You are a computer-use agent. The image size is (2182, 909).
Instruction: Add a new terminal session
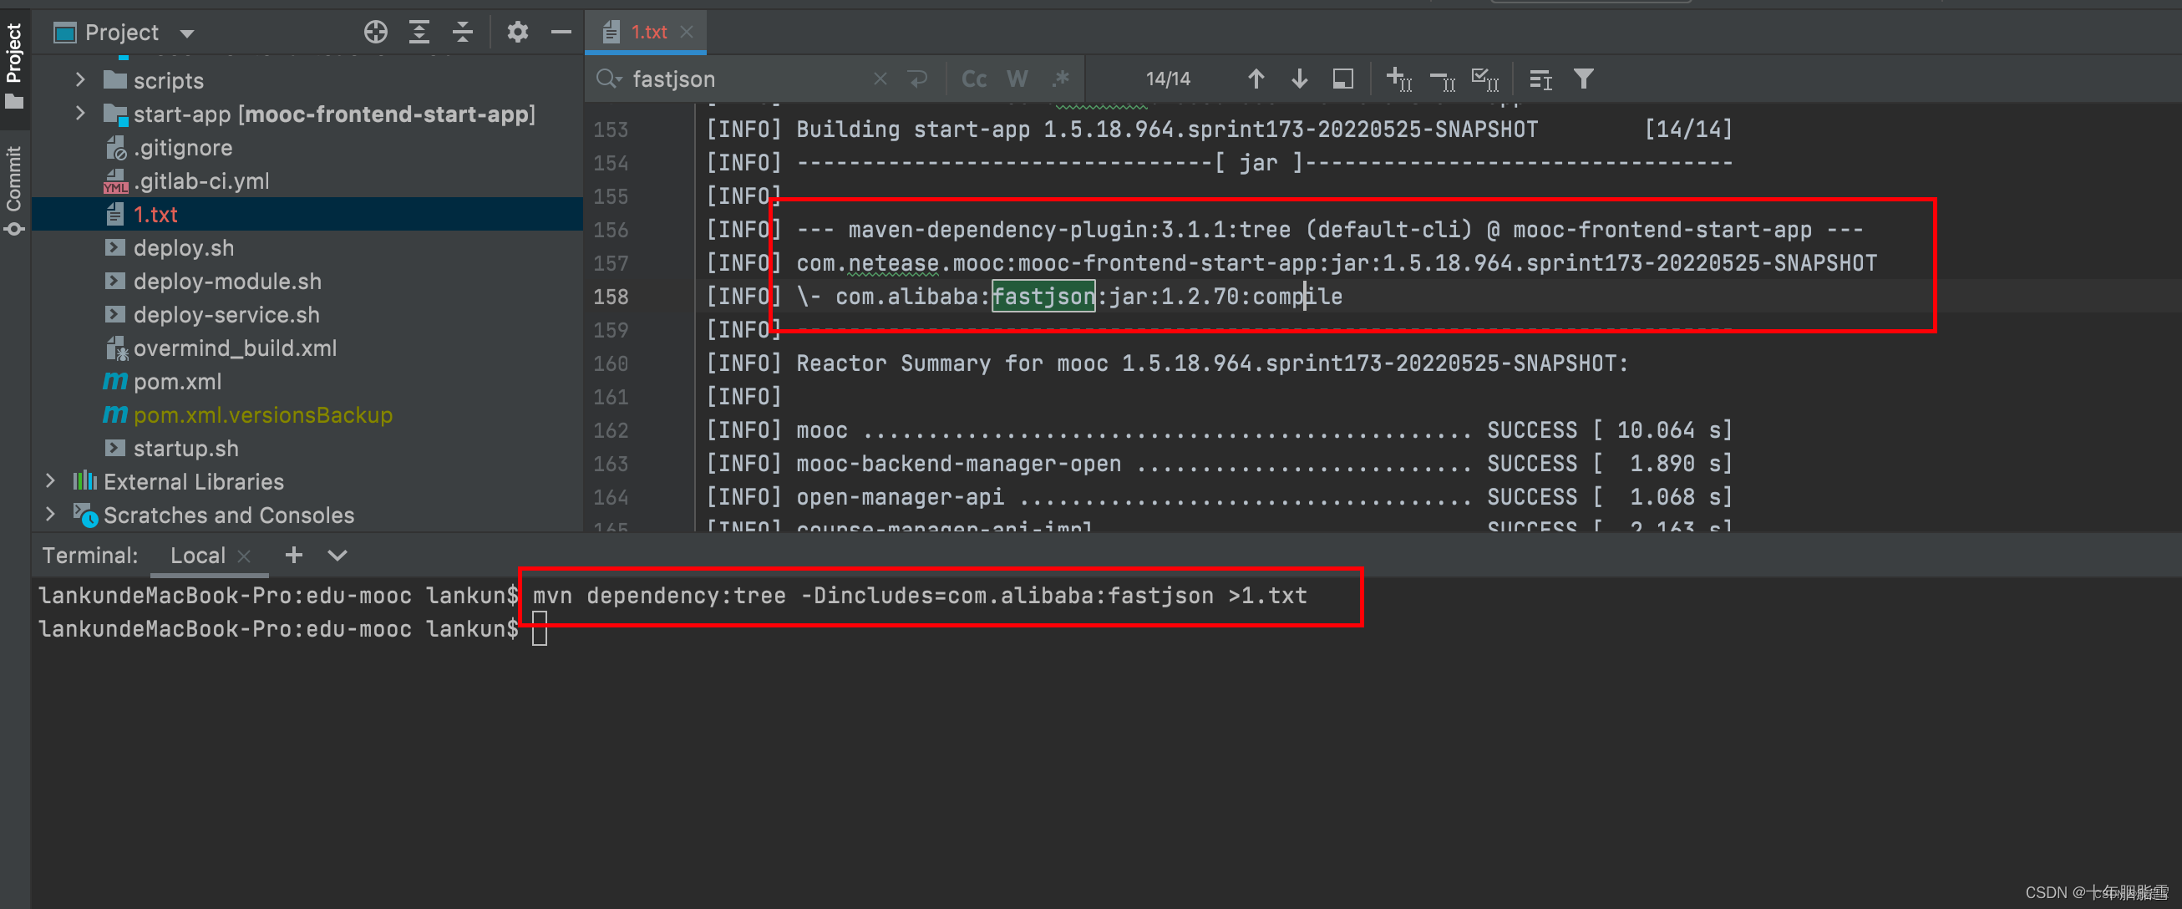coord(293,555)
